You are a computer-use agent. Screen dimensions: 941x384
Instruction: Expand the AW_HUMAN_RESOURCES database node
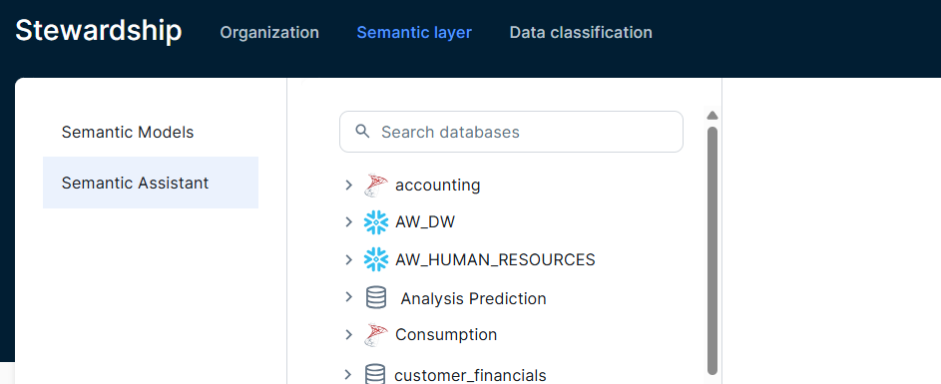[x=348, y=259]
